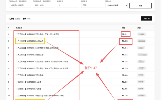
Task: Click the 59 个API count
Action: [27, 19]
